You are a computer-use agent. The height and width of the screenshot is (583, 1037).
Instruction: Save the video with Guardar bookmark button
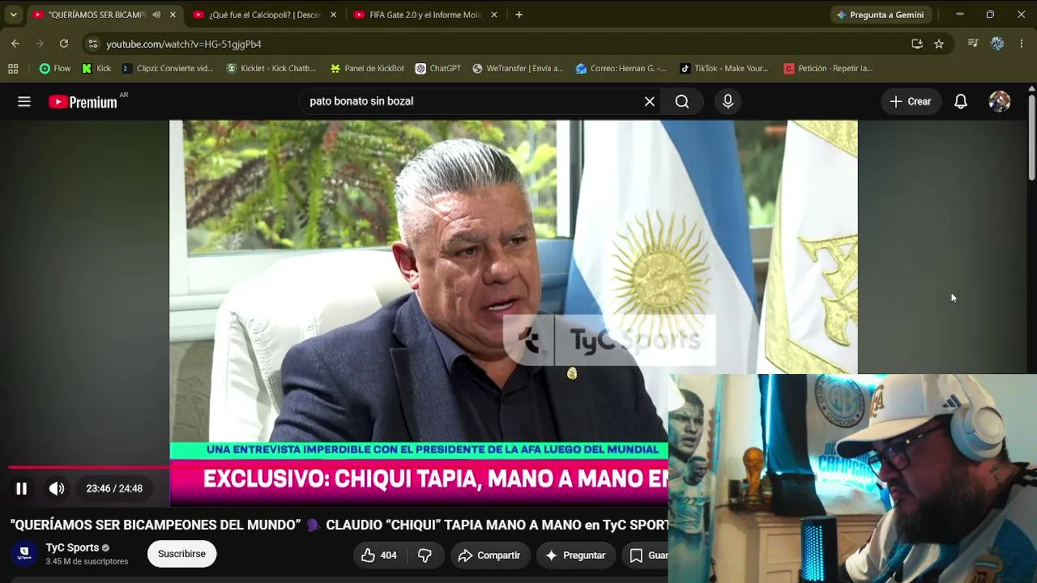click(x=646, y=555)
